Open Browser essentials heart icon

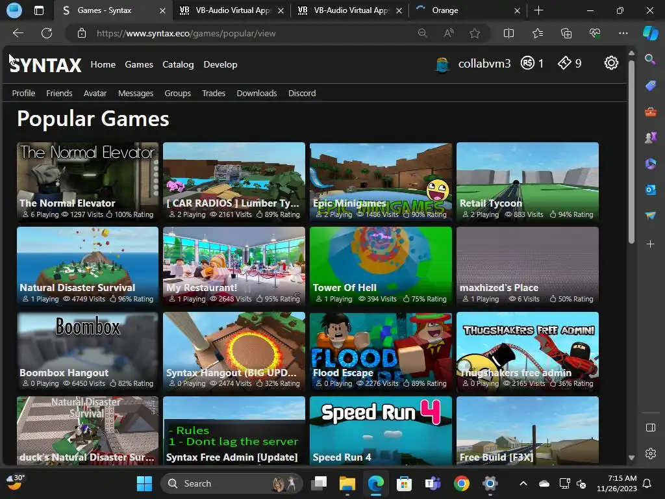point(595,33)
